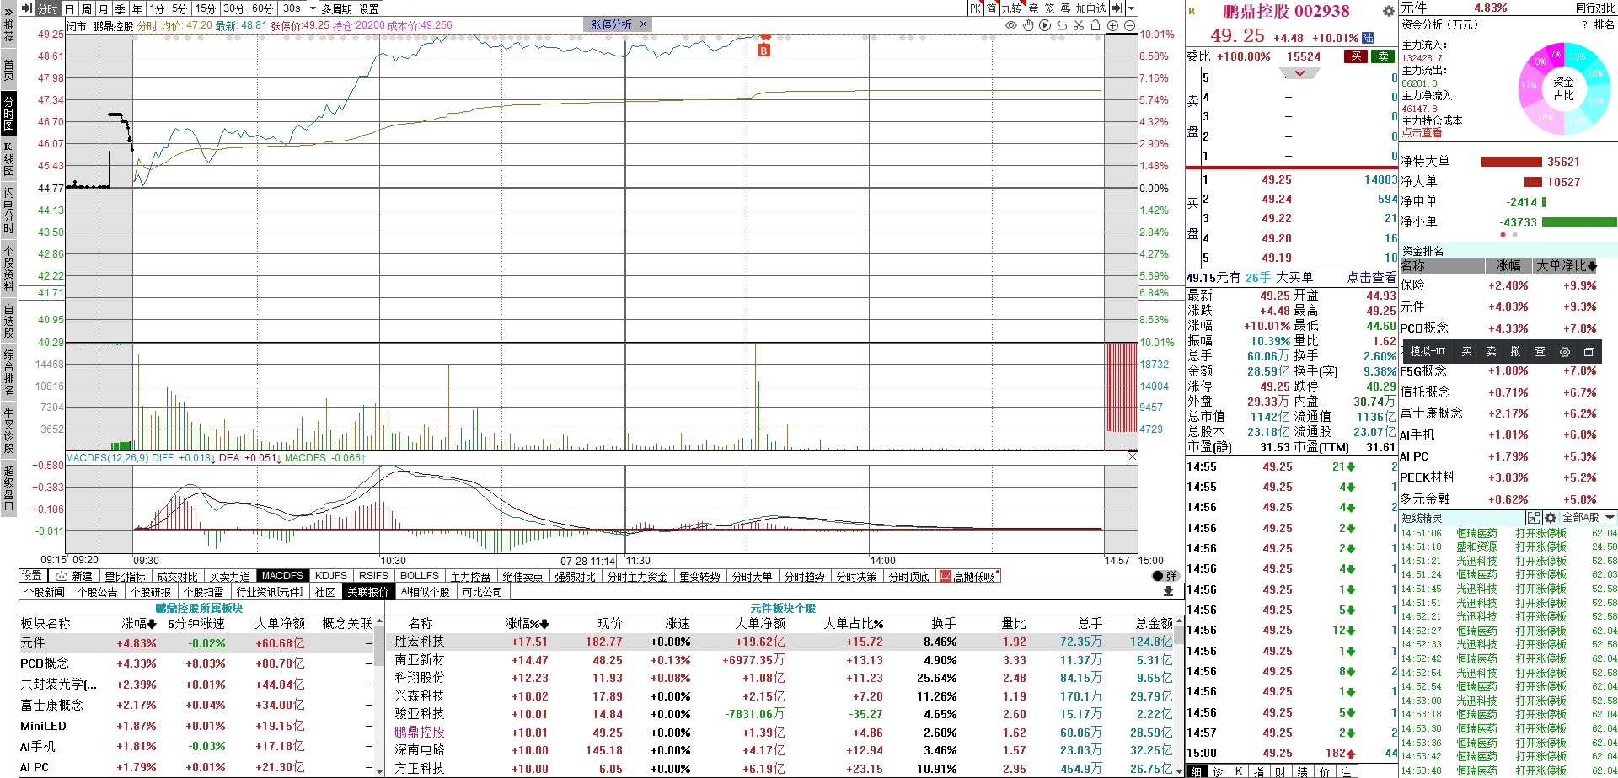Click red 点击查看 under 主力持仓成本
The image size is (1618, 778).
(x=1422, y=133)
